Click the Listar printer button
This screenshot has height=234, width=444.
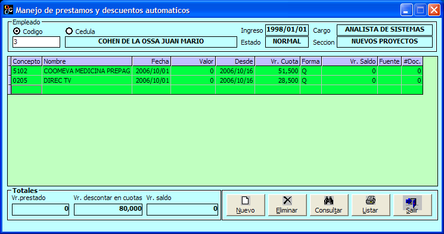[370, 205]
